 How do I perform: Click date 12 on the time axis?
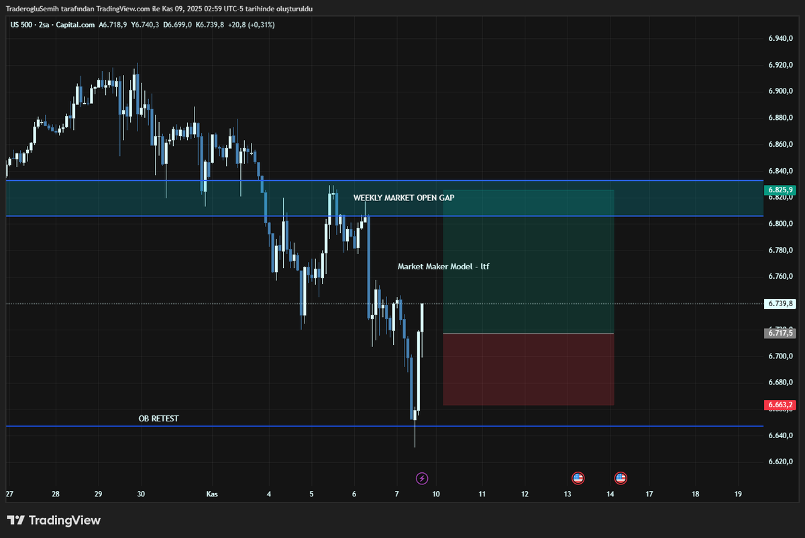pos(525,494)
